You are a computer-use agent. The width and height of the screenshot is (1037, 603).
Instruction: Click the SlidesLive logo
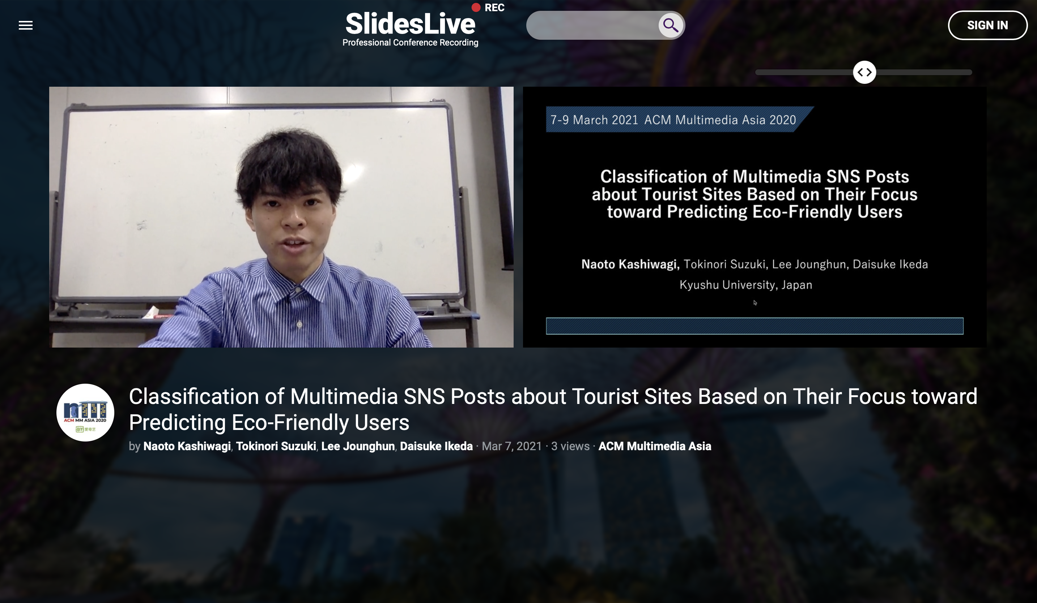[x=410, y=24]
